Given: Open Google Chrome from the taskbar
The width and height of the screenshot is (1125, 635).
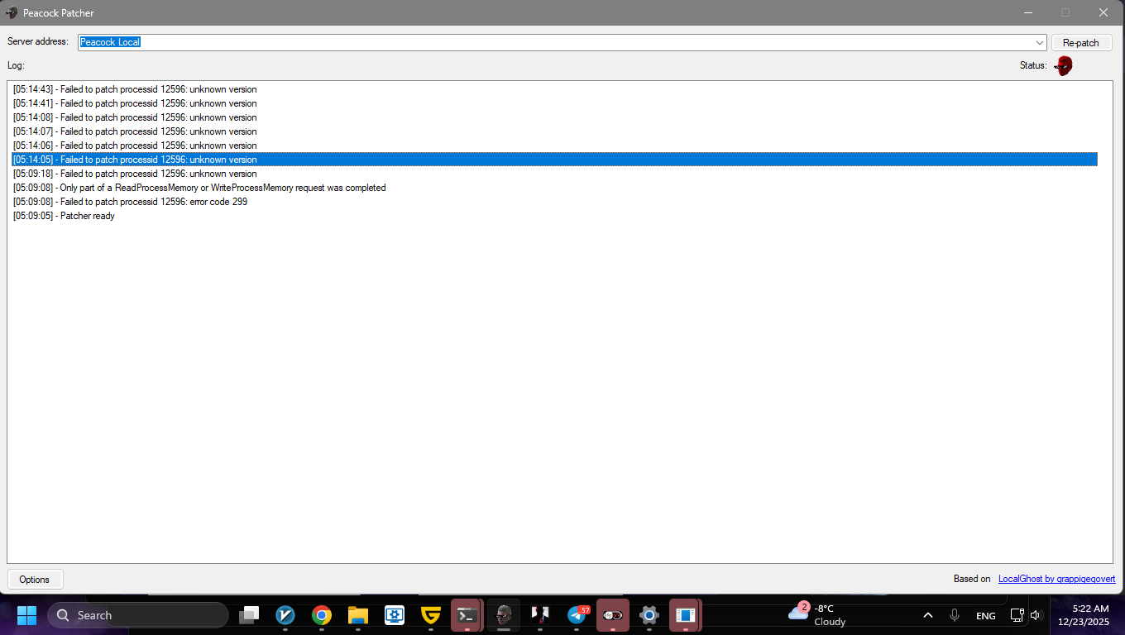Looking at the screenshot, I should pos(322,615).
